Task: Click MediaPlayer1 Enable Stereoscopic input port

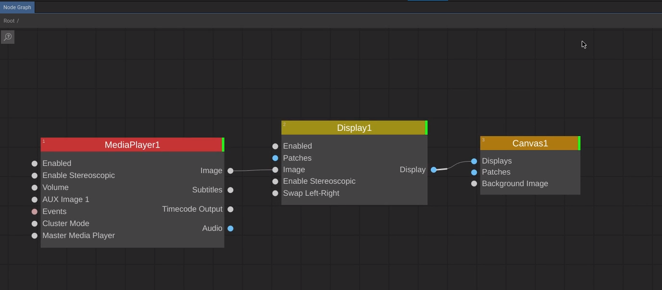Action: tap(35, 176)
